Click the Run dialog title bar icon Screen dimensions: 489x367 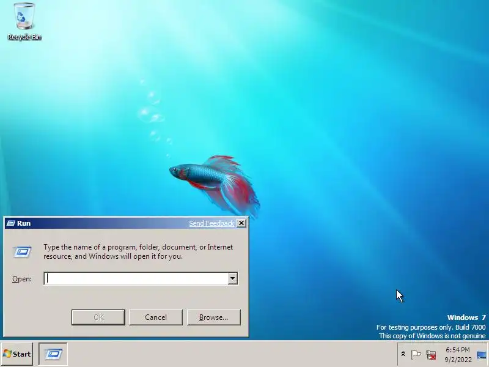point(10,223)
